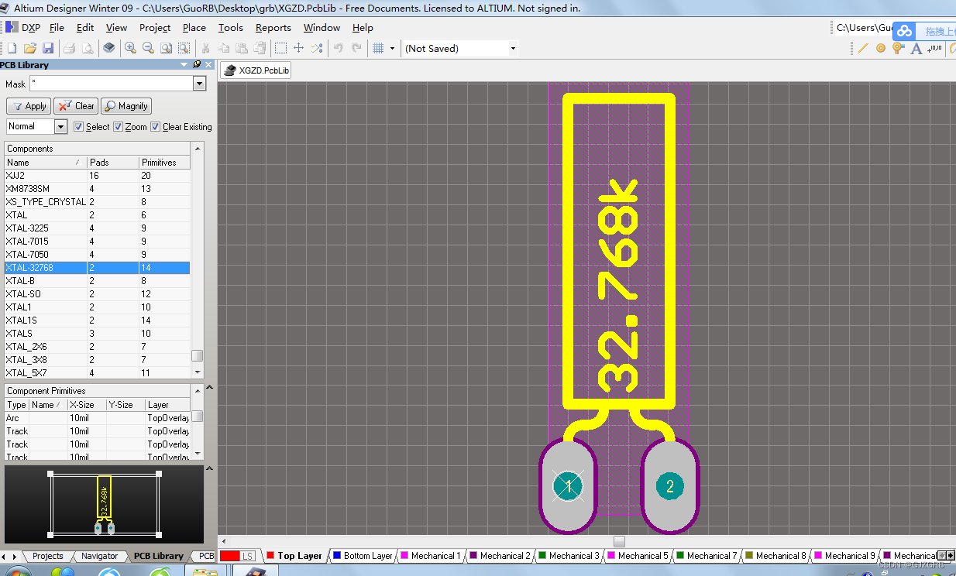Select the Place String text tool
Screen dimensions: 956x576
pyautogui.click(x=916, y=48)
